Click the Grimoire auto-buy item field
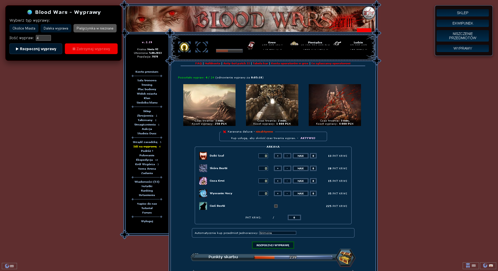This screenshot has width=498, height=271. [278, 233]
